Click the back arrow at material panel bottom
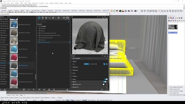Screen dimensions: 185x104 click(102, 90)
